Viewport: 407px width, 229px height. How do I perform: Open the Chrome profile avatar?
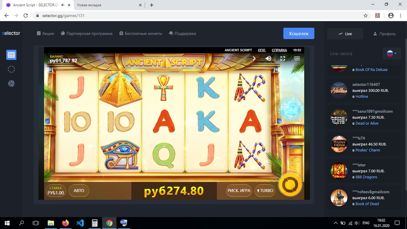coord(391,16)
